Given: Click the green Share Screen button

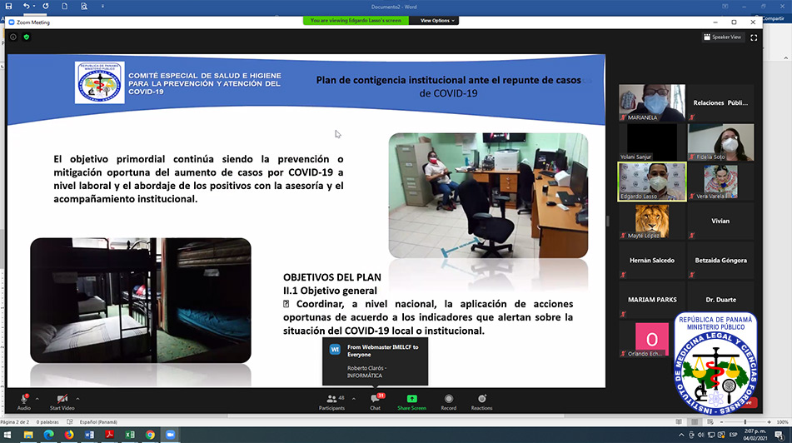Looking at the screenshot, I should [x=411, y=402].
